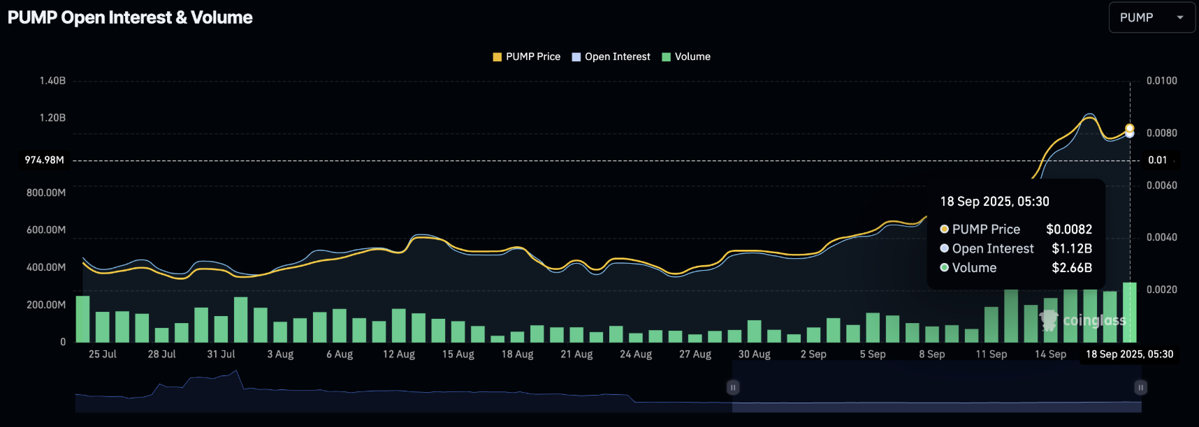1199x427 pixels.
Task: Toggle Volume series legend label
Action: [692, 57]
